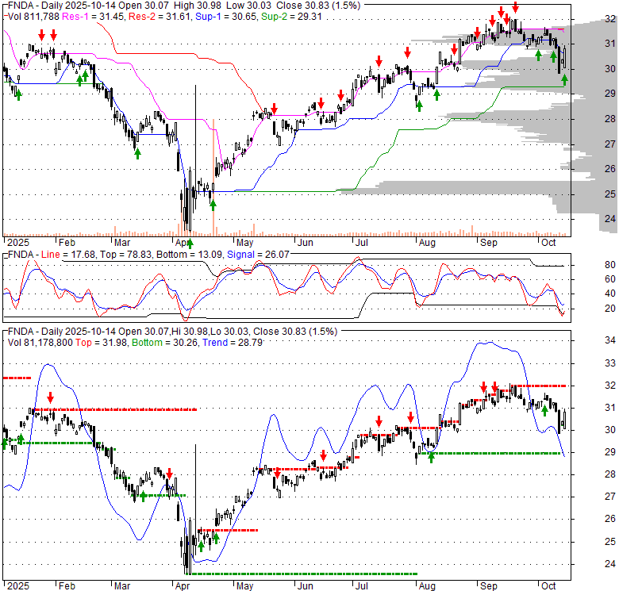Viewport: 619px width, 591px height.
Task: Click the Sep label on the lower chart axis
Action: pyautogui.click(x=488, y=586)
